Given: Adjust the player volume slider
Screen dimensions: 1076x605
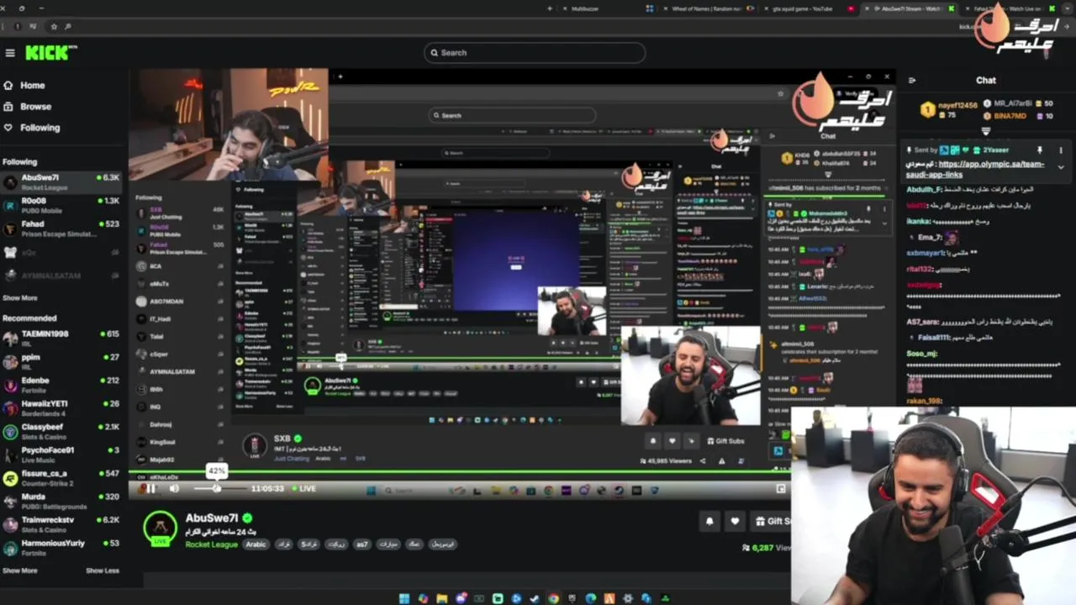Looking at the screenshot, I should pos(220,488).
